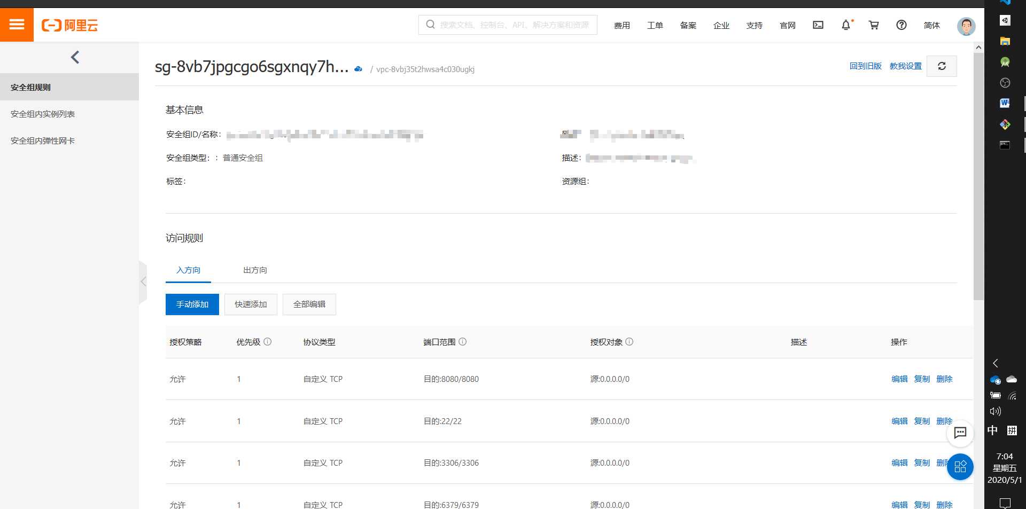Viewport: 1026px width, 509px height.
Task: Open 支持 in the top navigation
Action: (754, 25)
